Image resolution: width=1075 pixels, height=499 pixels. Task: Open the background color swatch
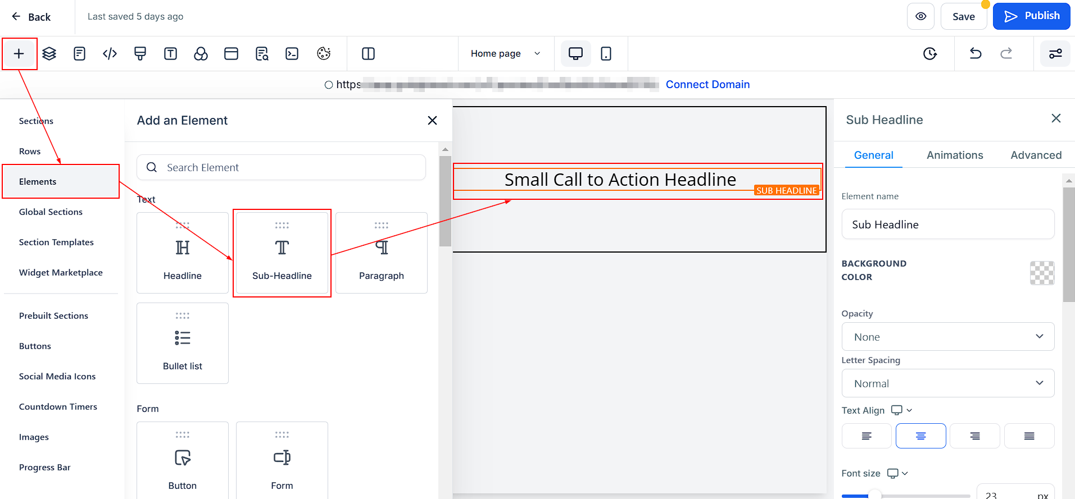(x=1042, y=273)
